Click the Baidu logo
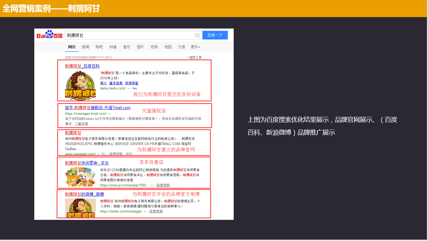 pyautogui.click(x=49, y=35)
